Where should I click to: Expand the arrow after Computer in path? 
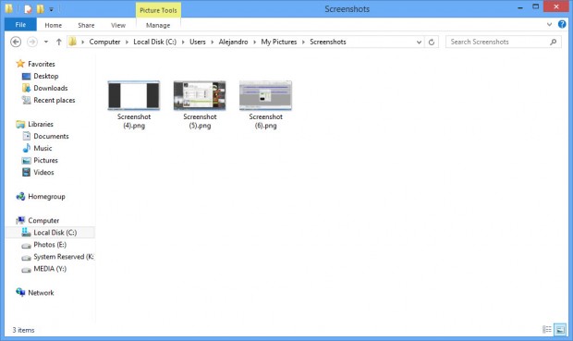(127, 42)
